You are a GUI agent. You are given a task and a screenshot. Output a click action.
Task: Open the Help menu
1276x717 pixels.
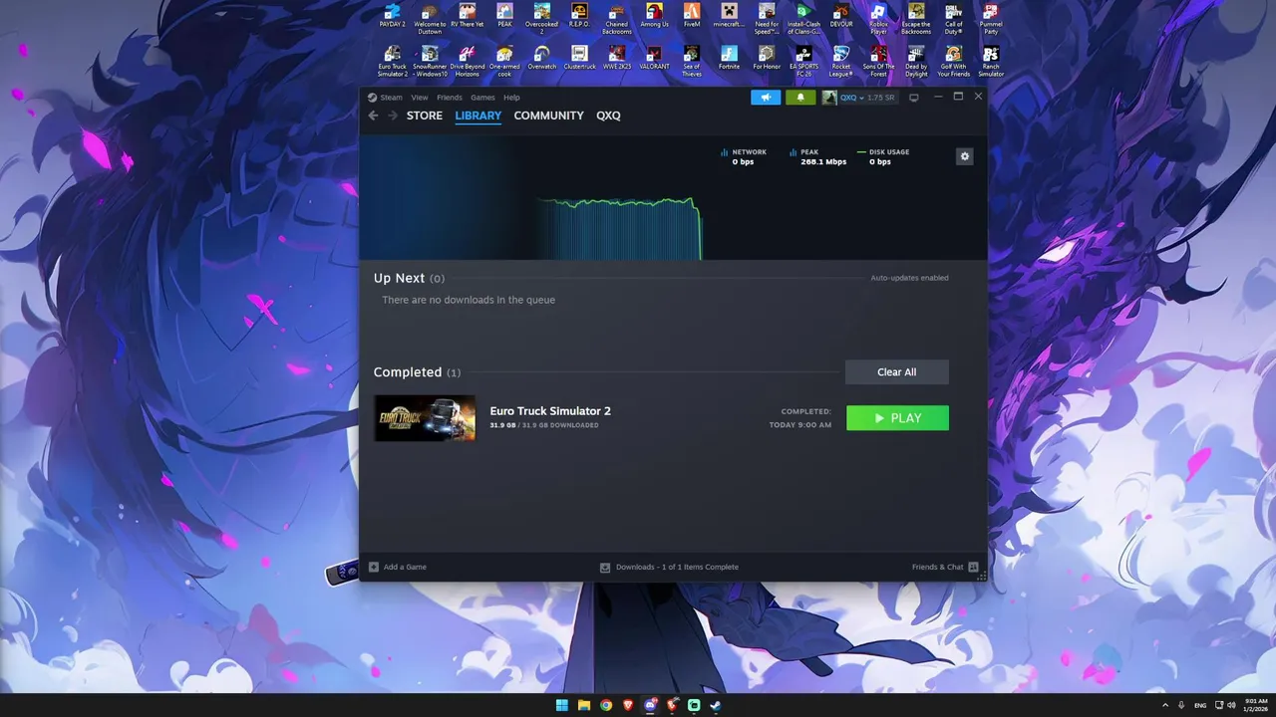pyautogui.click(x=511, y=98)
